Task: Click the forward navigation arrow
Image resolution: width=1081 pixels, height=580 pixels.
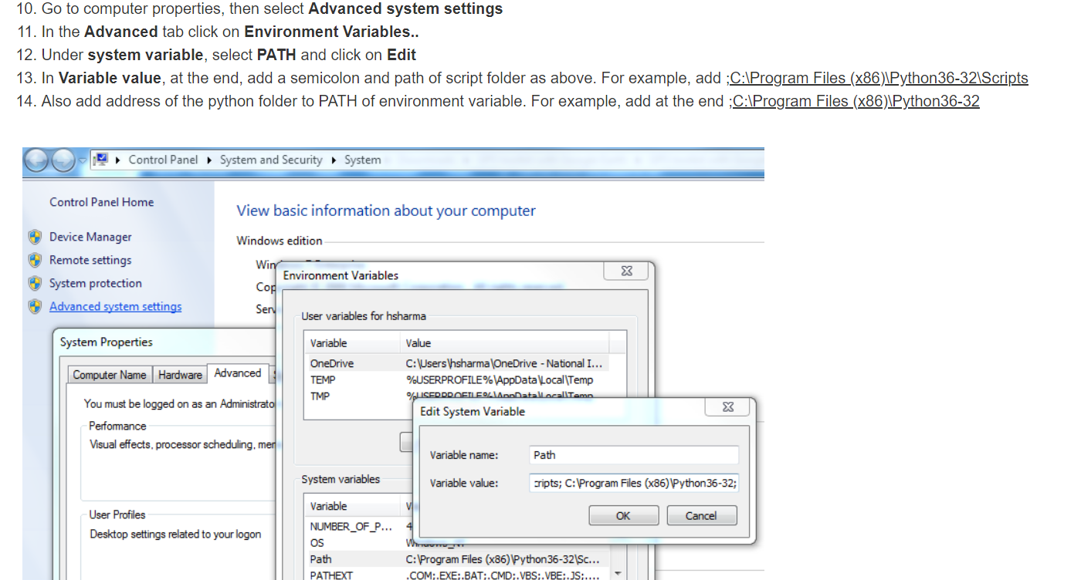Action: [x=62, y=160]
